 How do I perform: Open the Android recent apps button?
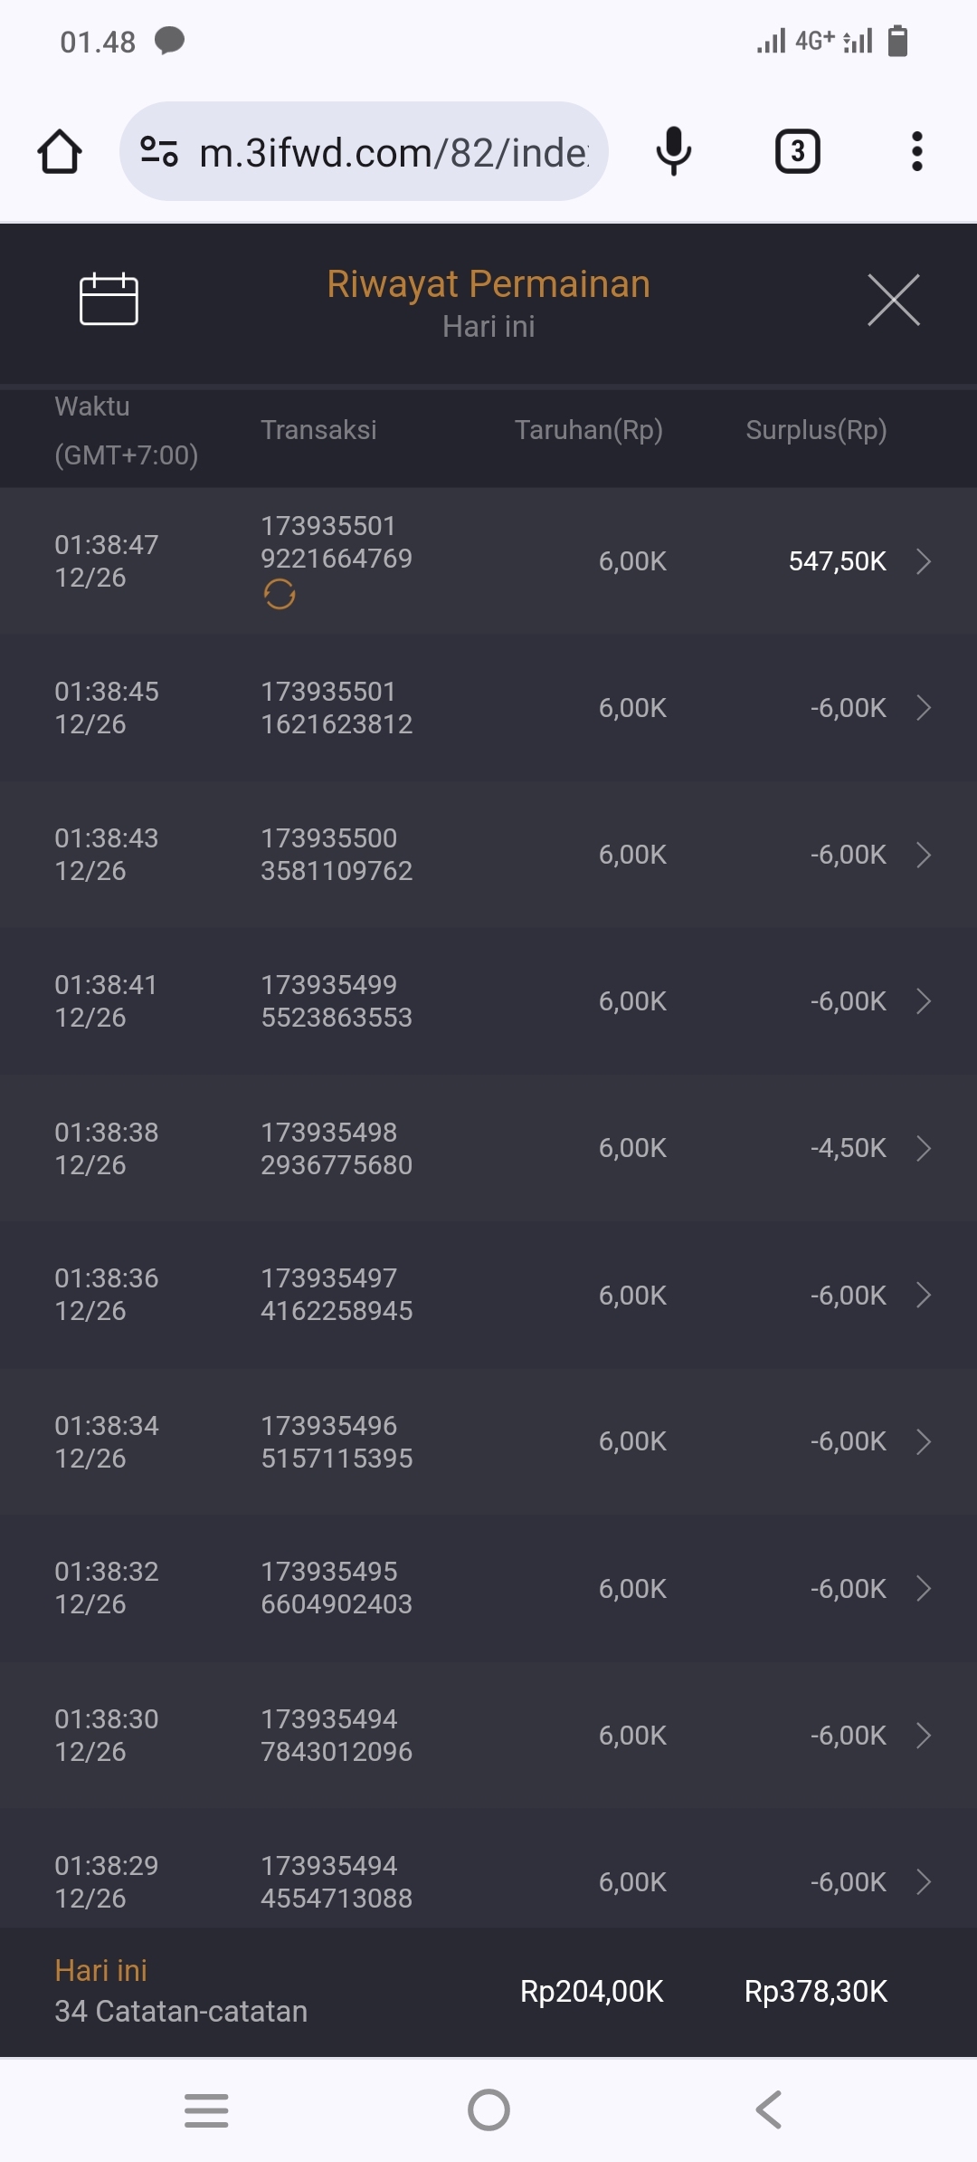[x=206, y=2110]
